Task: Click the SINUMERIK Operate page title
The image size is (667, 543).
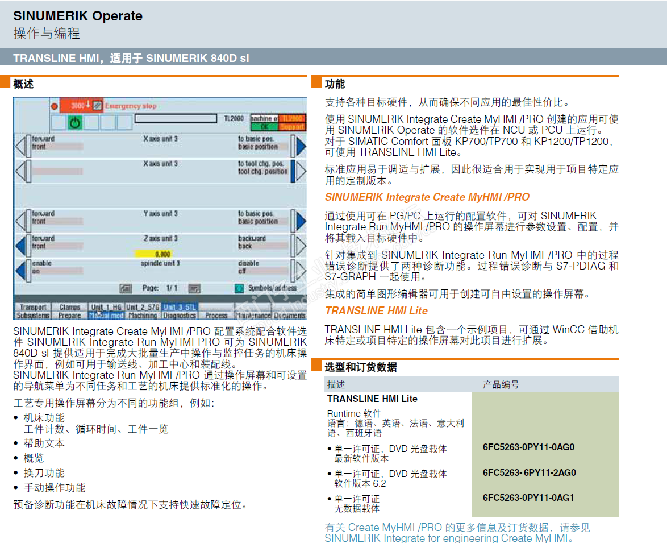Action: click(78, 16)
